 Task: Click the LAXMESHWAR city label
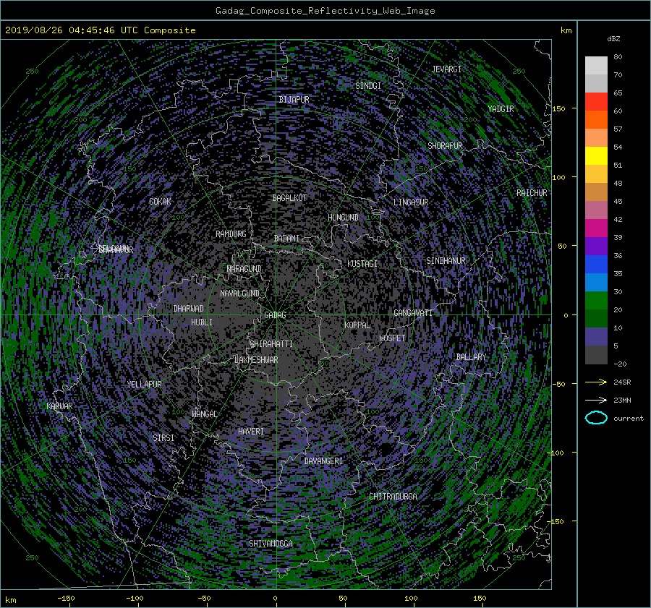click(256, 360)
